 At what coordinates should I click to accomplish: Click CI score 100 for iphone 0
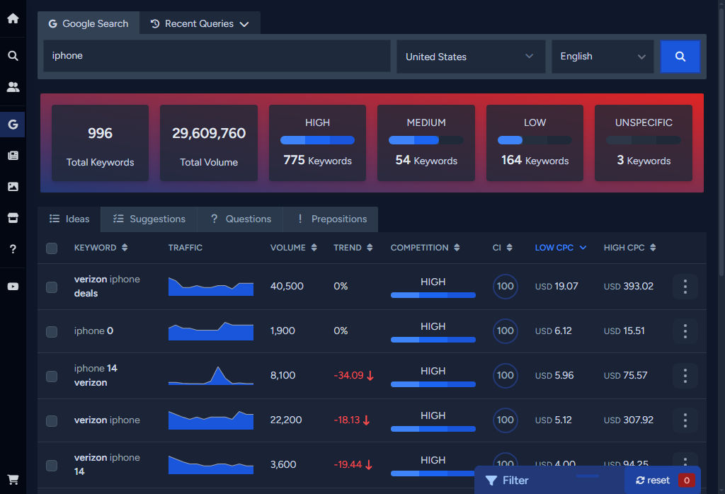pyautogui.click(x=505, y=331)
